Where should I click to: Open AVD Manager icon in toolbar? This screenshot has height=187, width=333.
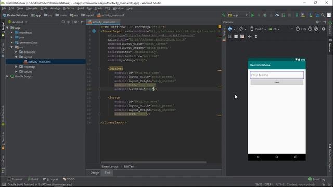click(303, 15)
